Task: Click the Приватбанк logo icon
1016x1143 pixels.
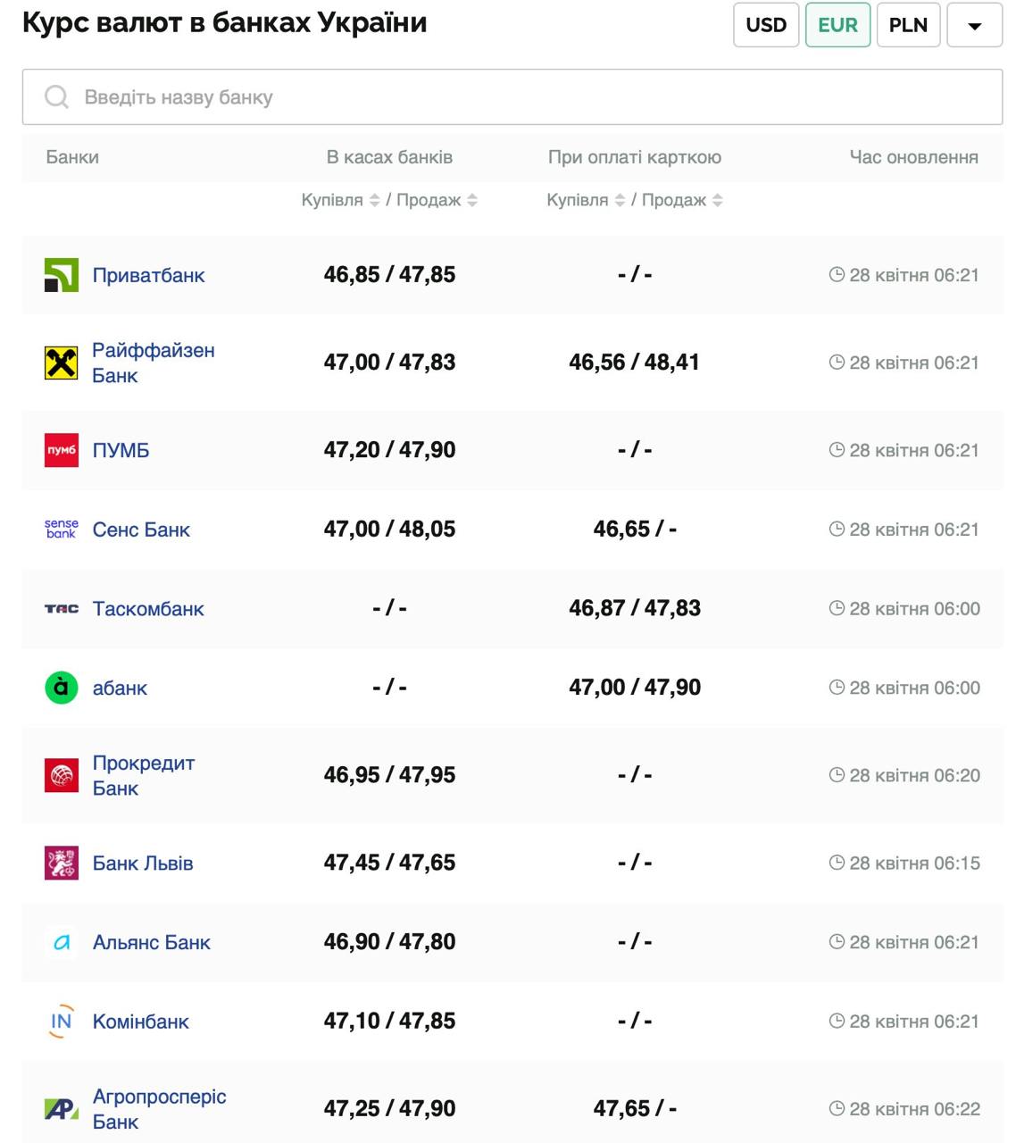Action: tap(62, 275)
